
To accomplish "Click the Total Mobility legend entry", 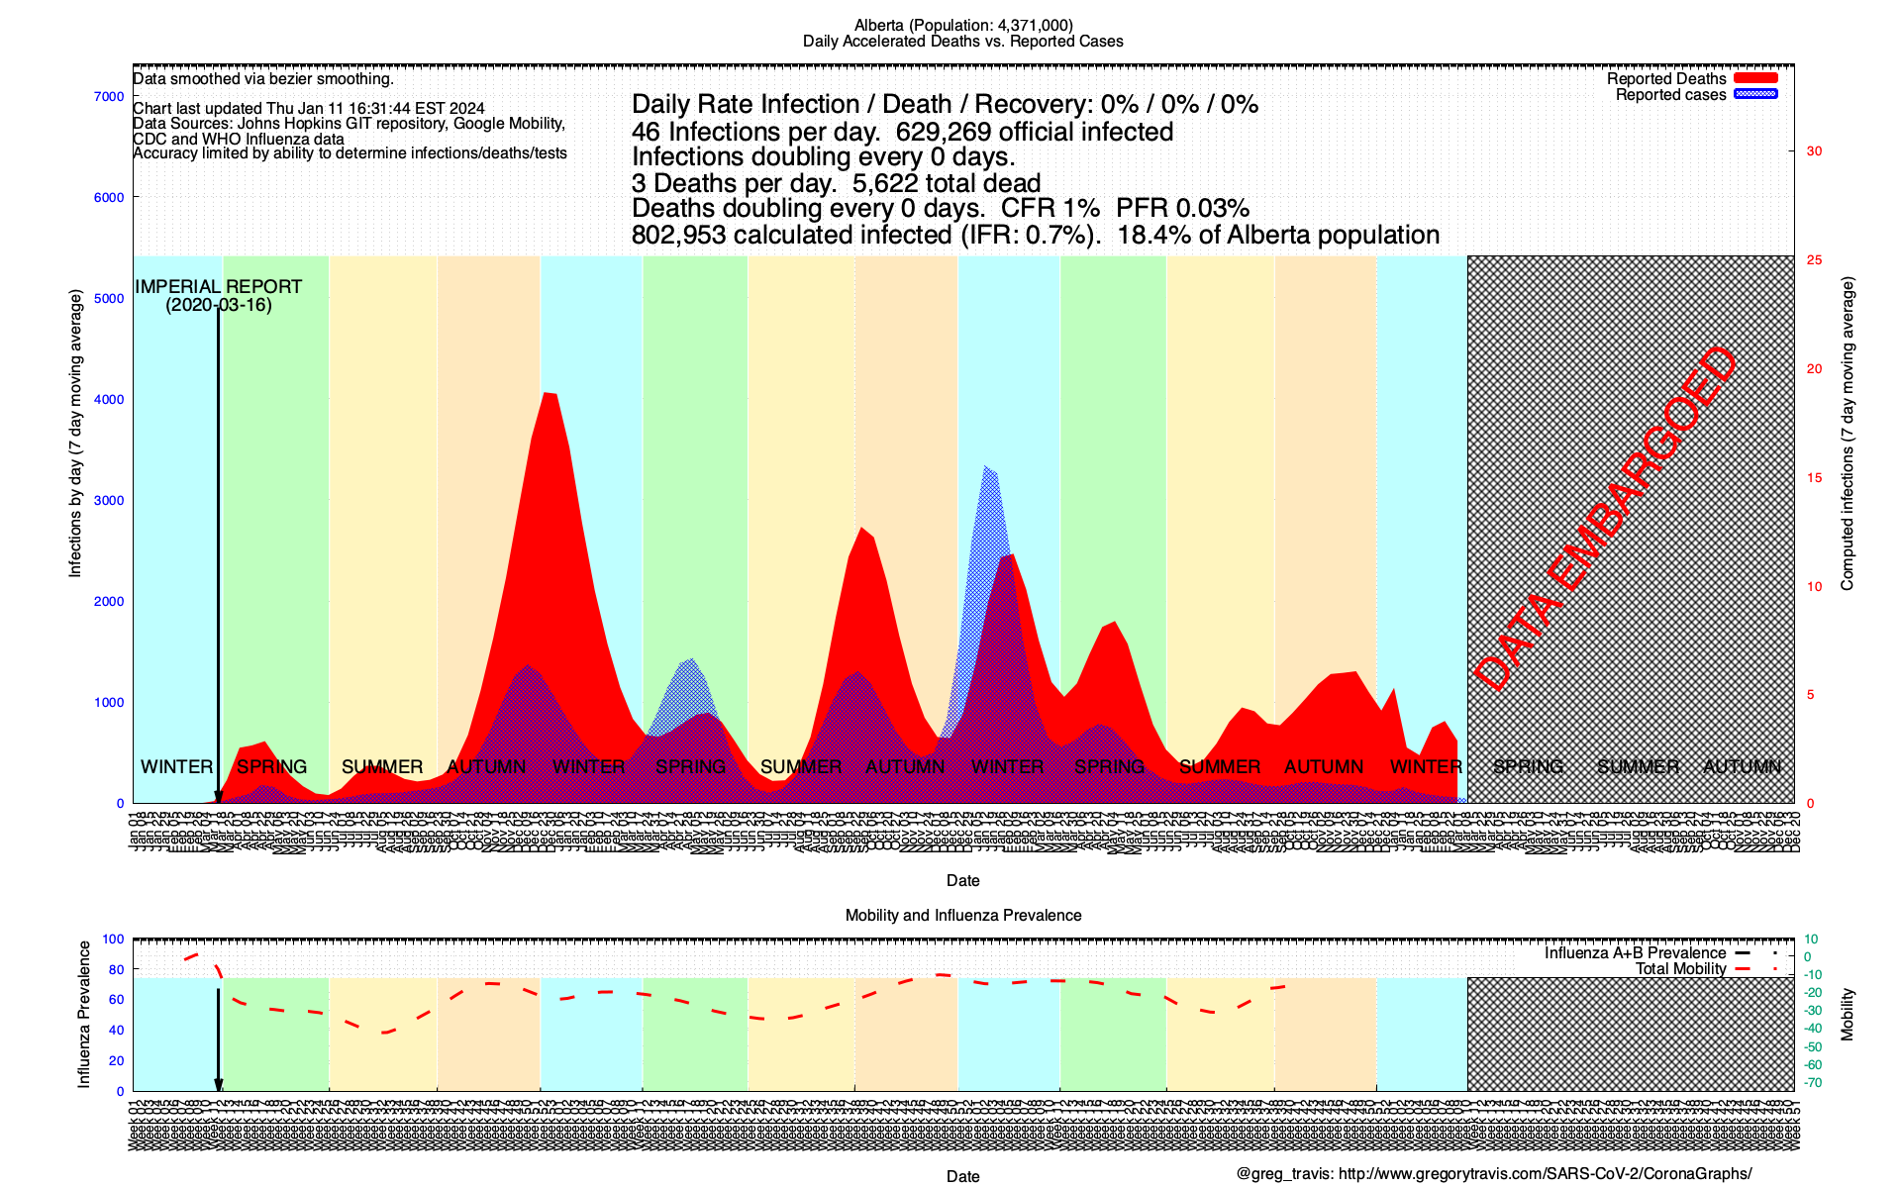I will [x=1680, y=968].
